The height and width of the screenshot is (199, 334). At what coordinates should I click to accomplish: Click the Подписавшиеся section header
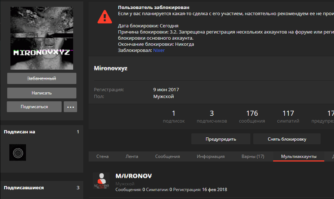pyautogui.click(x=24, y=188)
